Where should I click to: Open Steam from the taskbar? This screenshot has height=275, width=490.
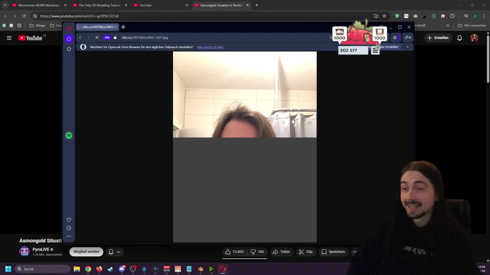[110, 269]
